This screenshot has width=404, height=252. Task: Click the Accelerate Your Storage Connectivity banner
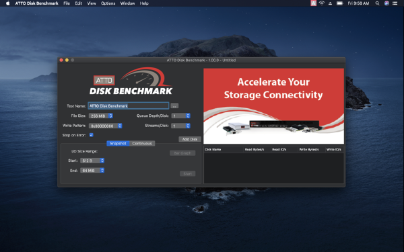tap(273, 106)
